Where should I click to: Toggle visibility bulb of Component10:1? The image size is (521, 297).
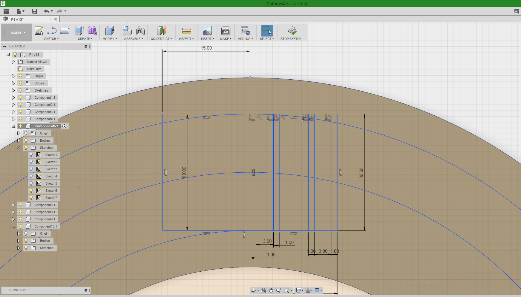[21, 226]
